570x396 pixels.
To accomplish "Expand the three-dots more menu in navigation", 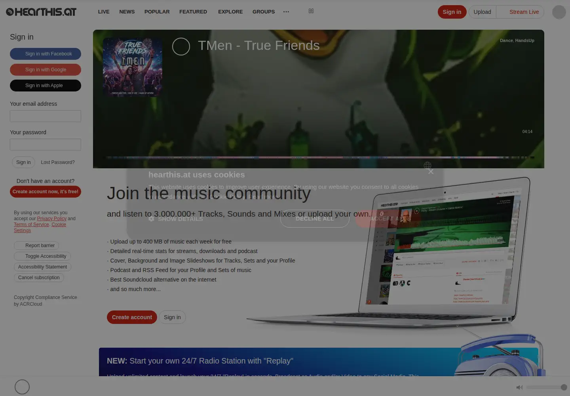I will 286,12.
